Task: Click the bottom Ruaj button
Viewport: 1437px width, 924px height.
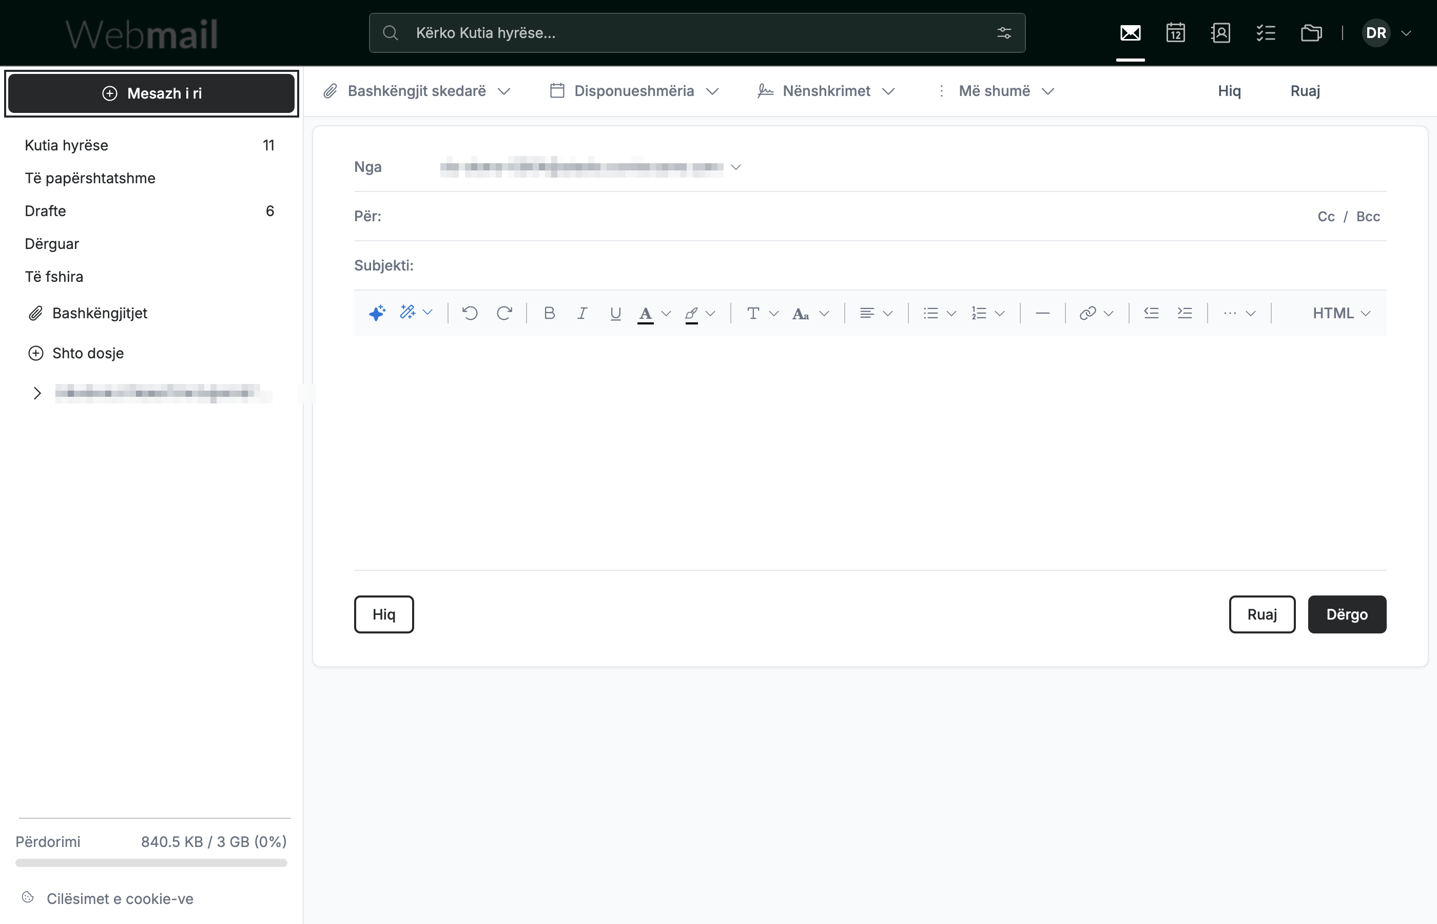Action: (1262, 614)
